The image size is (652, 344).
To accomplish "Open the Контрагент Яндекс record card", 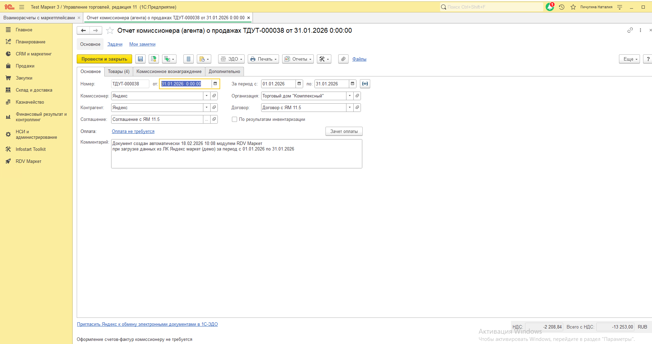I will [x=214, y=107].
